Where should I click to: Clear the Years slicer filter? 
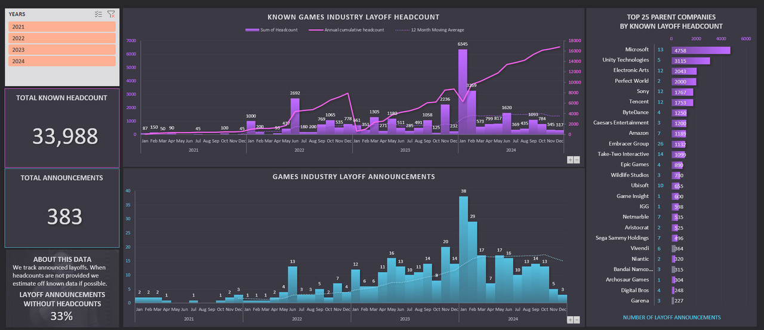tap(111, 14)
